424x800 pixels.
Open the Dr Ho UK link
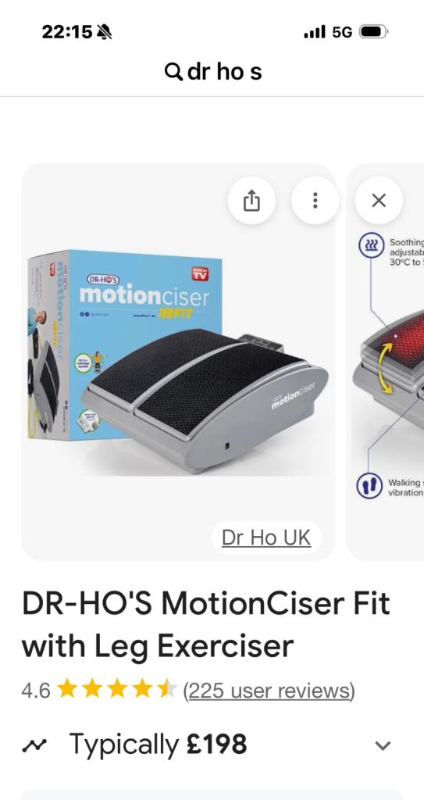point(266,537)
